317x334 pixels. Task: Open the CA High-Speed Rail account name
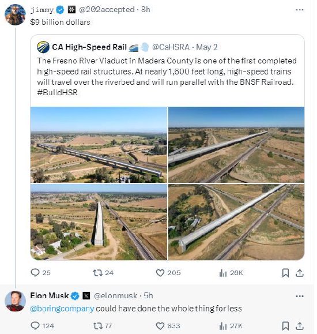click(x=89, y=47)
